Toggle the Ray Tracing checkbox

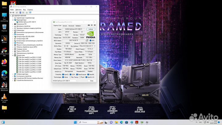pyautogui.click(x=70, y=77)
